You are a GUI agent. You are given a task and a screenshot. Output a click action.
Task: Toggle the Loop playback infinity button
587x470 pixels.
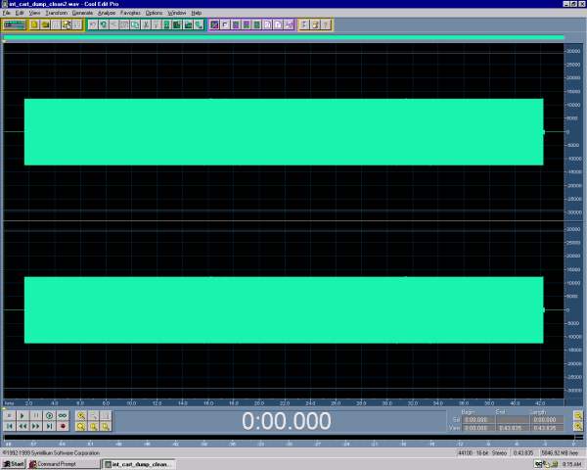click(x=63, y=415)
